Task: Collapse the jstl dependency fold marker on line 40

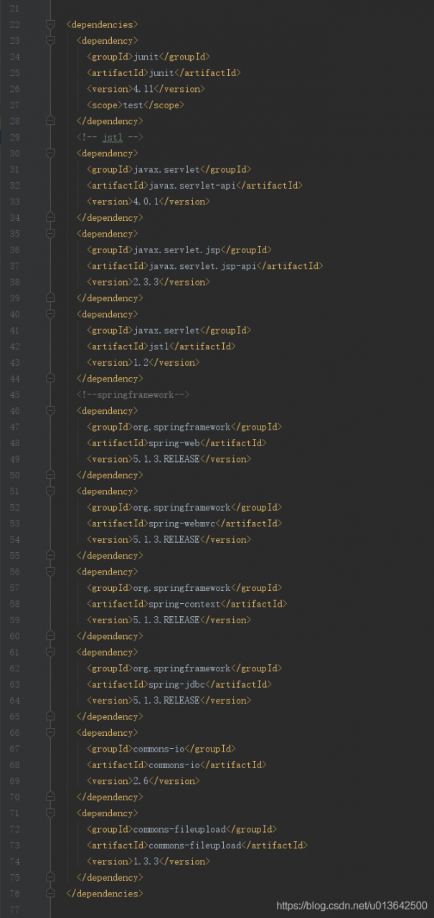Action: click(50, 314)
